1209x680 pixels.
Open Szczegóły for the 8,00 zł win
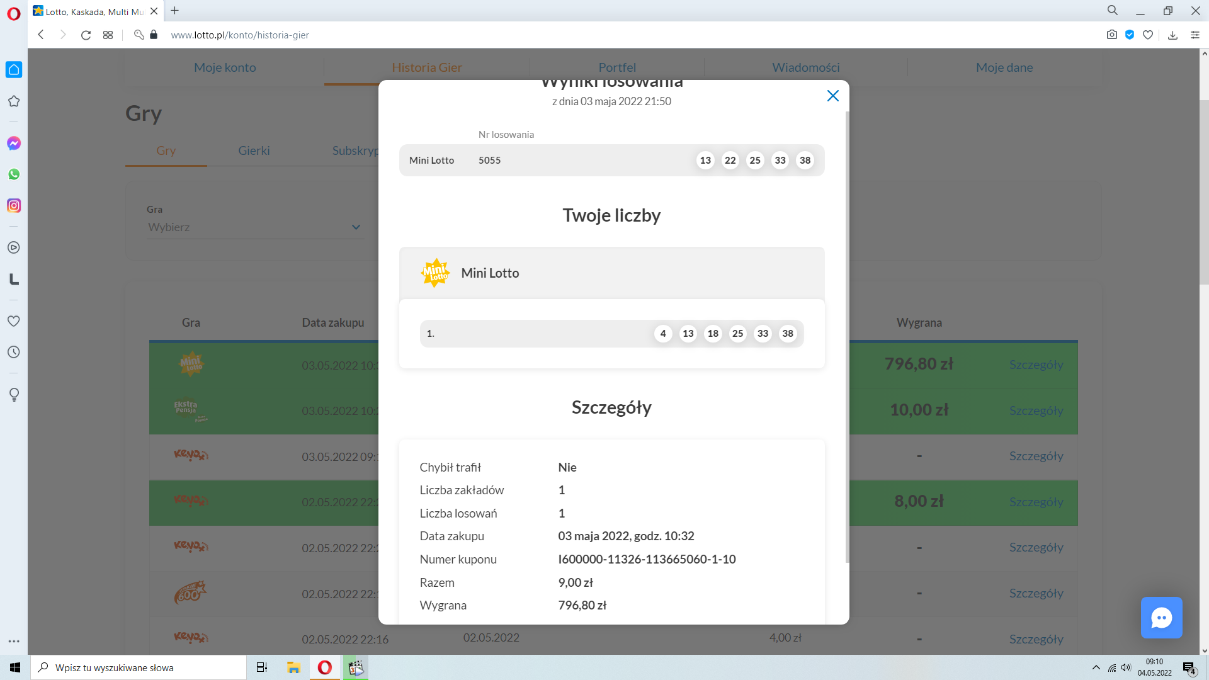coord(1036,502)
